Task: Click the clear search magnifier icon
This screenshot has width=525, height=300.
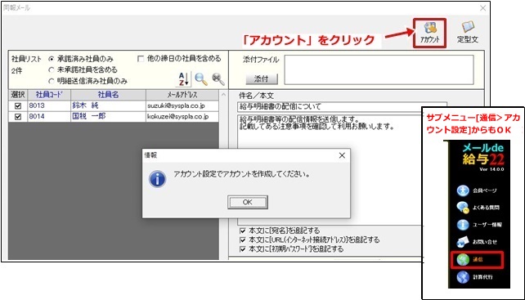Action: pyautogui.click(x=218, y=79)
